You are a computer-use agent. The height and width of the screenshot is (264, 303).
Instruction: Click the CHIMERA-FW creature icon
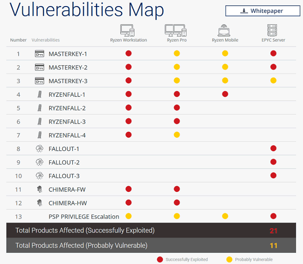(40, 190)
